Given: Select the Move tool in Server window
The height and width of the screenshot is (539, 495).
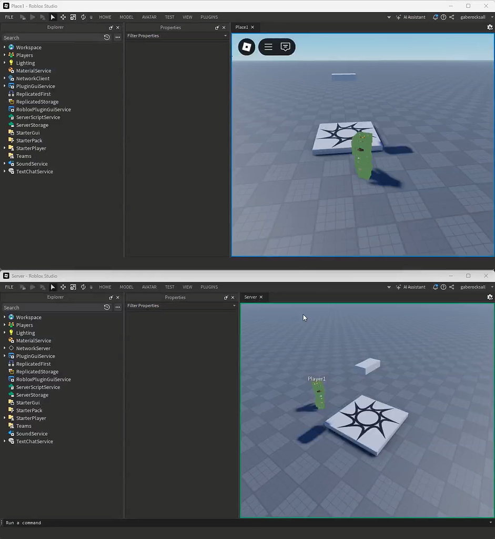Looking at the screenshot, I should (63, 287).
